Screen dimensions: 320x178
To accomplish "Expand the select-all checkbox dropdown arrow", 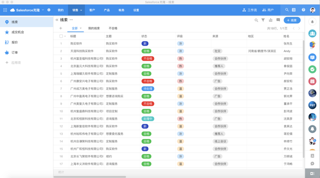I will coord(65,36).
